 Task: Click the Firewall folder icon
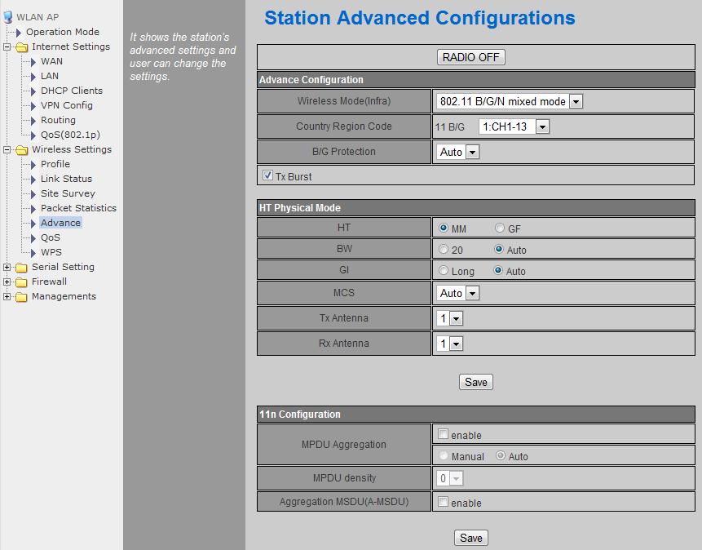(x=21, y=282)
